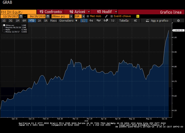Select the 3G range tab
This screenshot has height=133, width=185.
[x=11, y=21]
